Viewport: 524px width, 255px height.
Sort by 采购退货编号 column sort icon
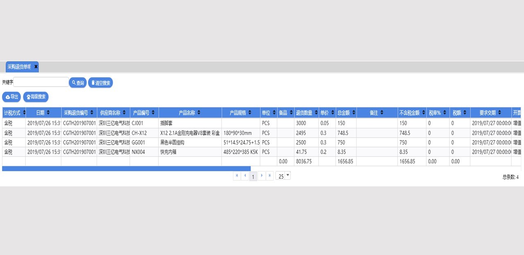coord(93,112)
